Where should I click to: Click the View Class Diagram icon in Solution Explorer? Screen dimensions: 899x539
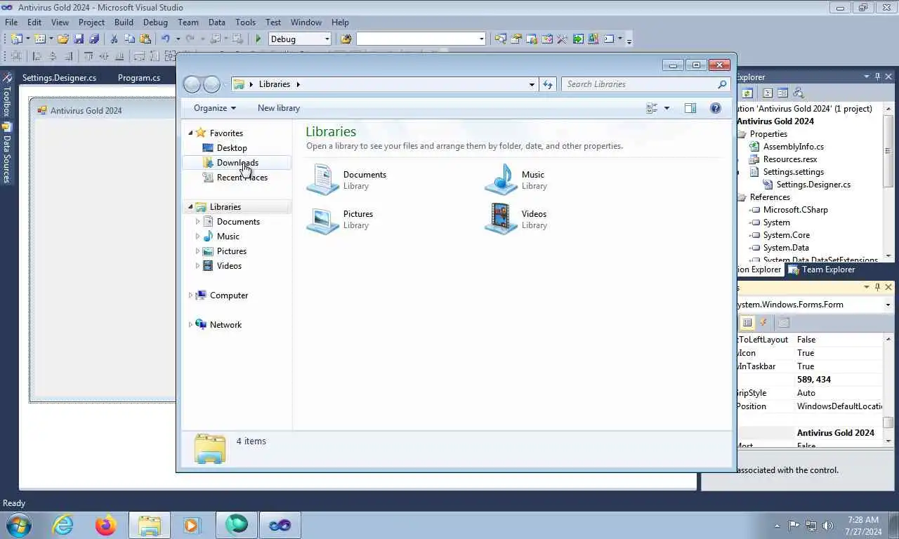click(798, 93)
